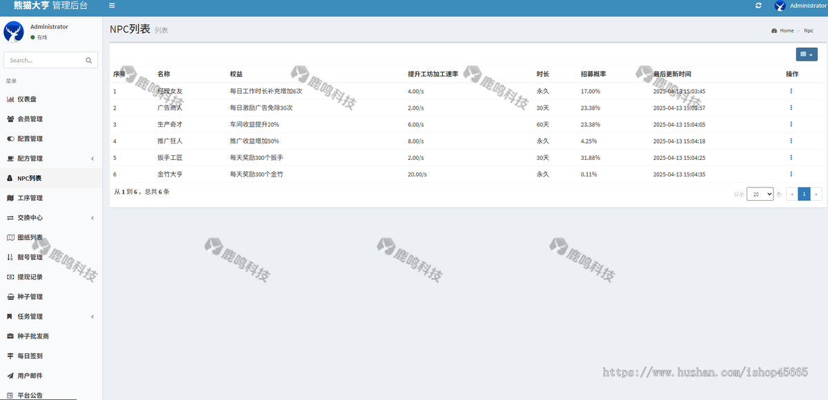
Task: Open 种子管理 menu item
Action: tap(51, 297)
